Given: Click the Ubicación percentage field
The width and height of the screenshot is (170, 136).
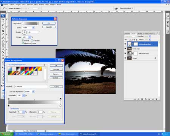Looking at the screenshot, I should 40,112.
